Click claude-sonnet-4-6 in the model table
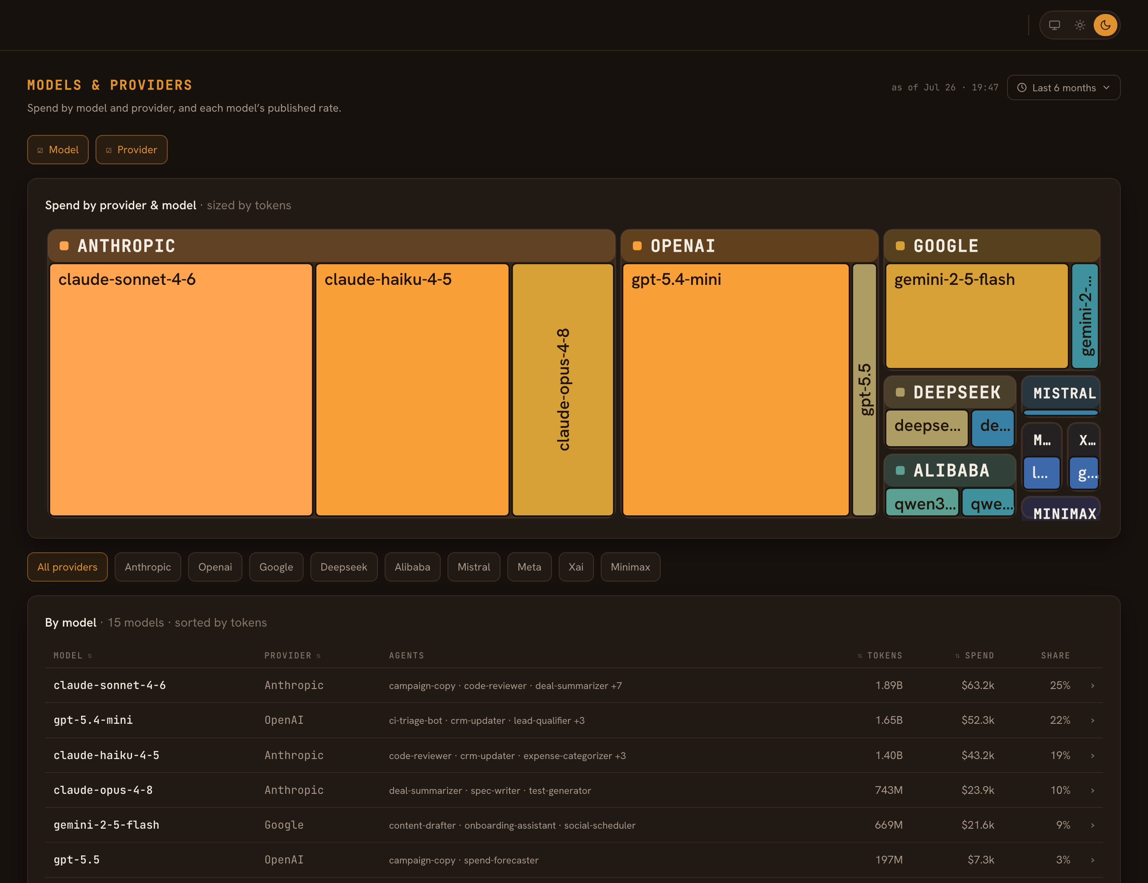 coord(110,685)
